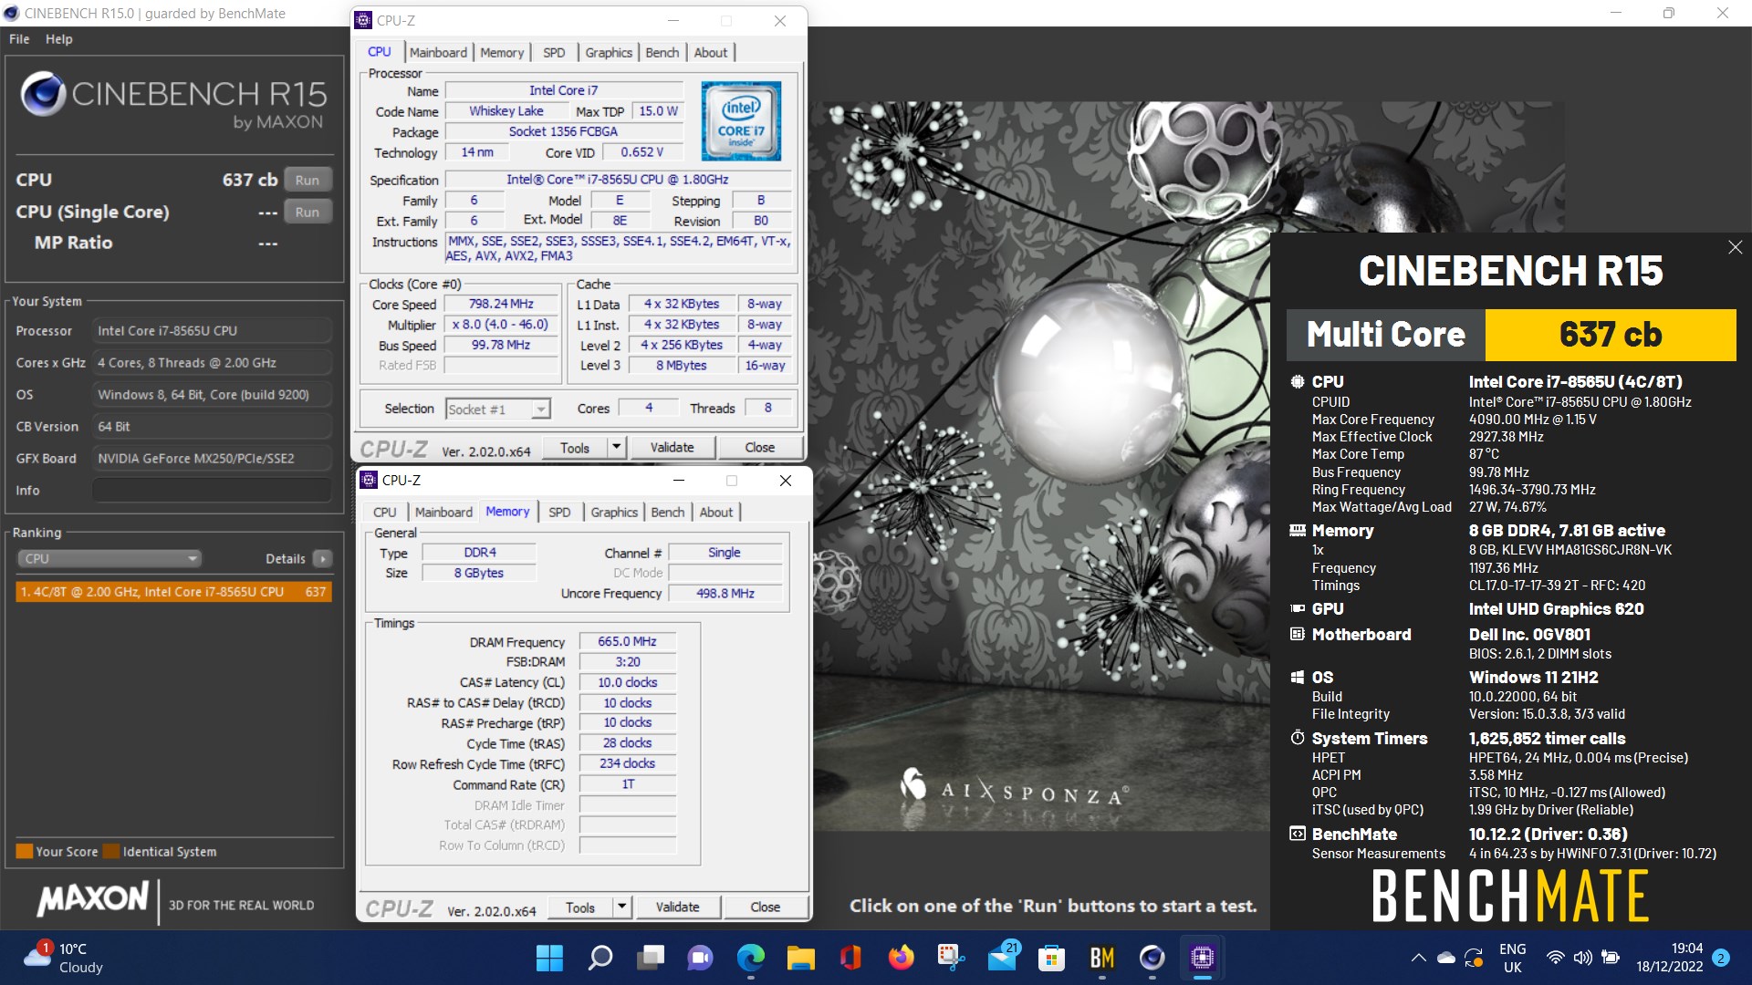Click the Specification field in CPU-Z
The image size is (1752, 985).
pyautogui.click(x=618, y=180)
